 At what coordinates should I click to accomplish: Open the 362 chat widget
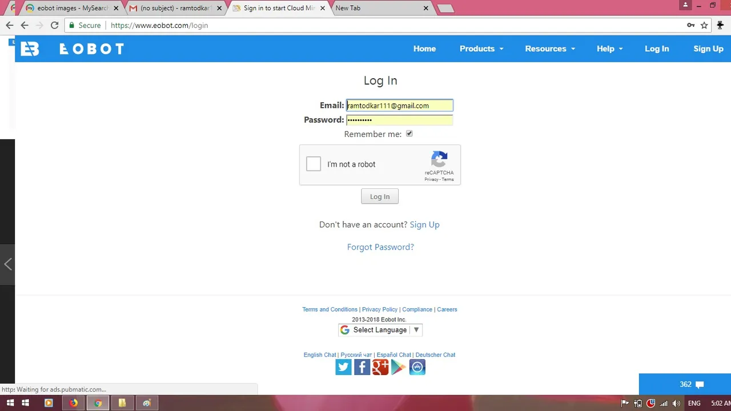coord(685,384)
